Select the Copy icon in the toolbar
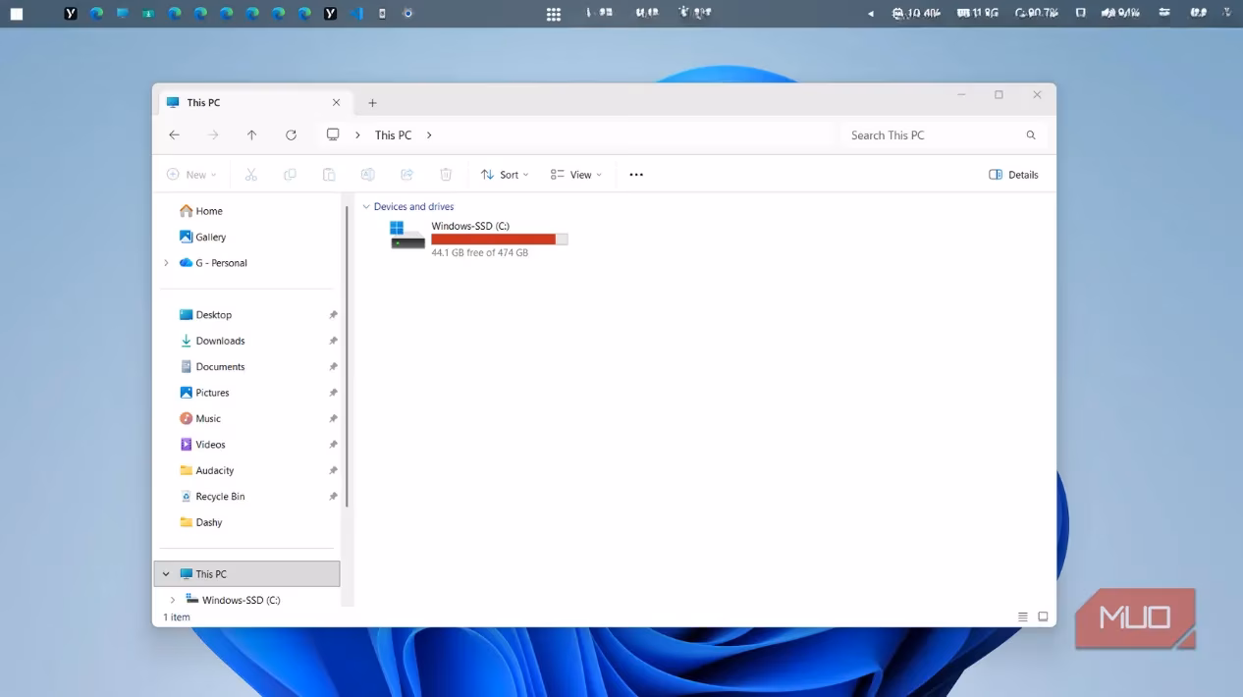Screen dimensions: 1243x697 [290, 174]
